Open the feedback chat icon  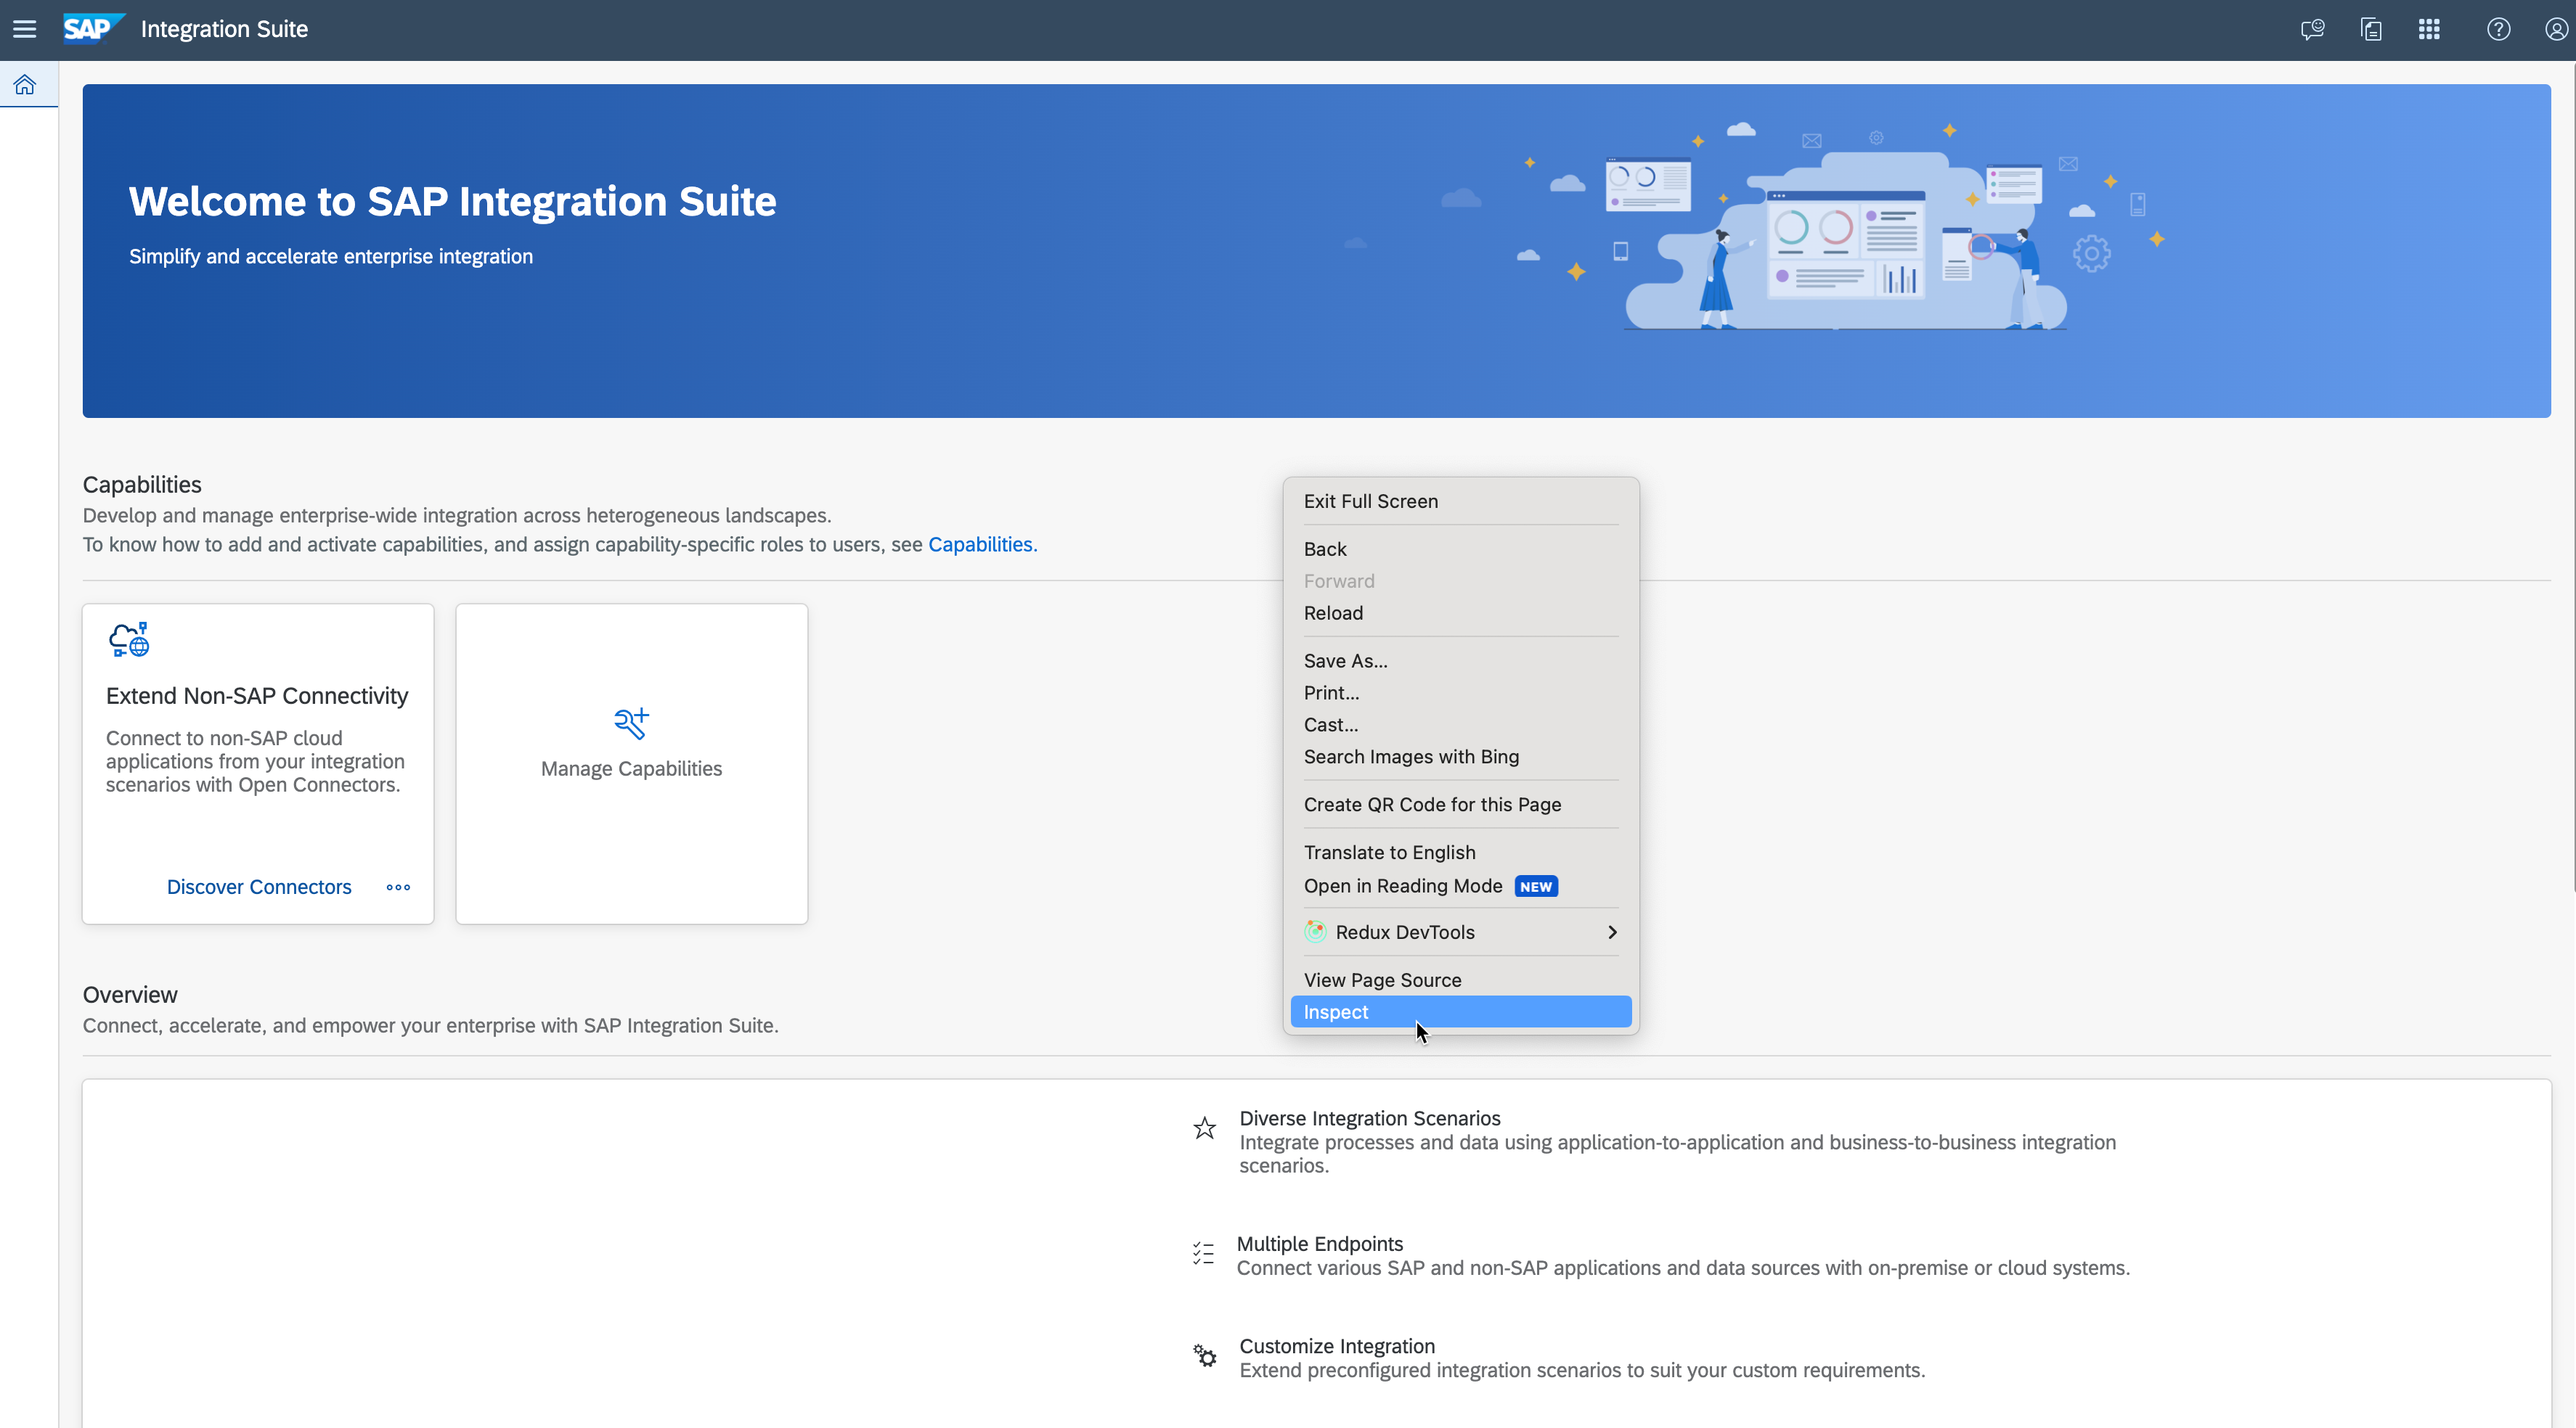2312,29
